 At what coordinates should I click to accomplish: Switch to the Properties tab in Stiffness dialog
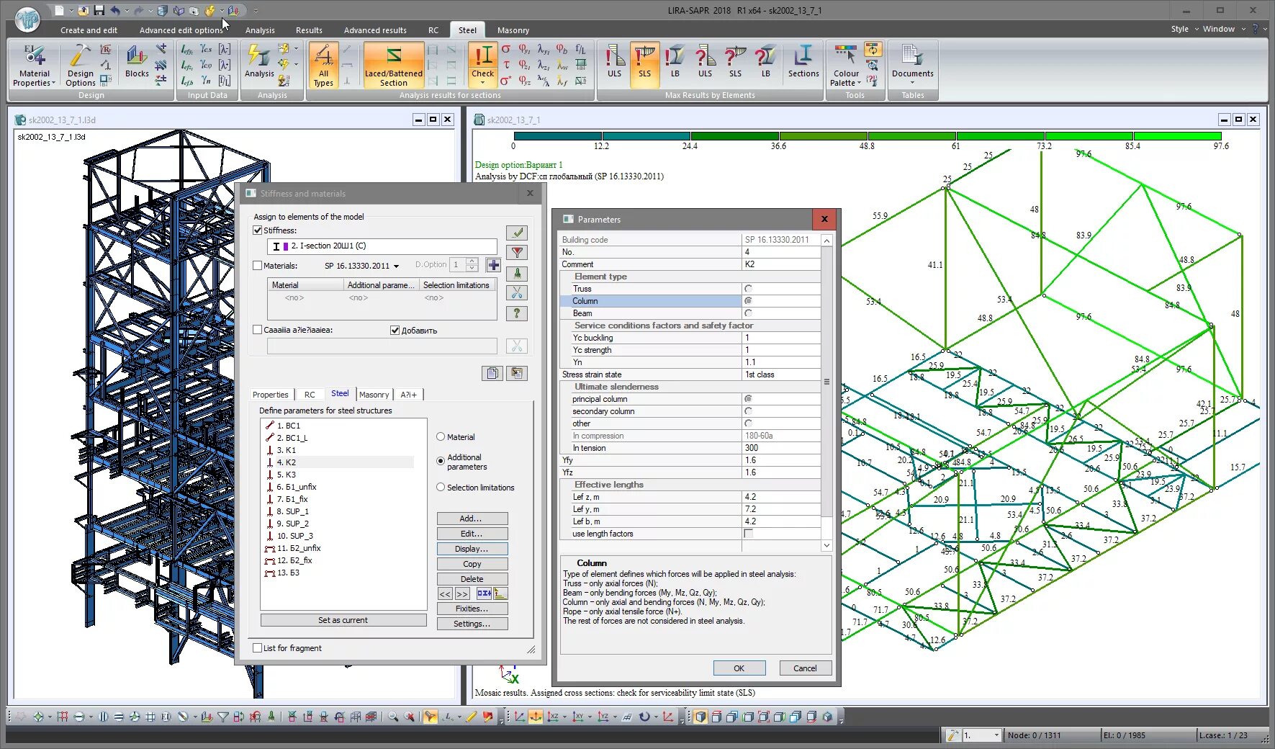pyautogui.click(x=271, y=395)
